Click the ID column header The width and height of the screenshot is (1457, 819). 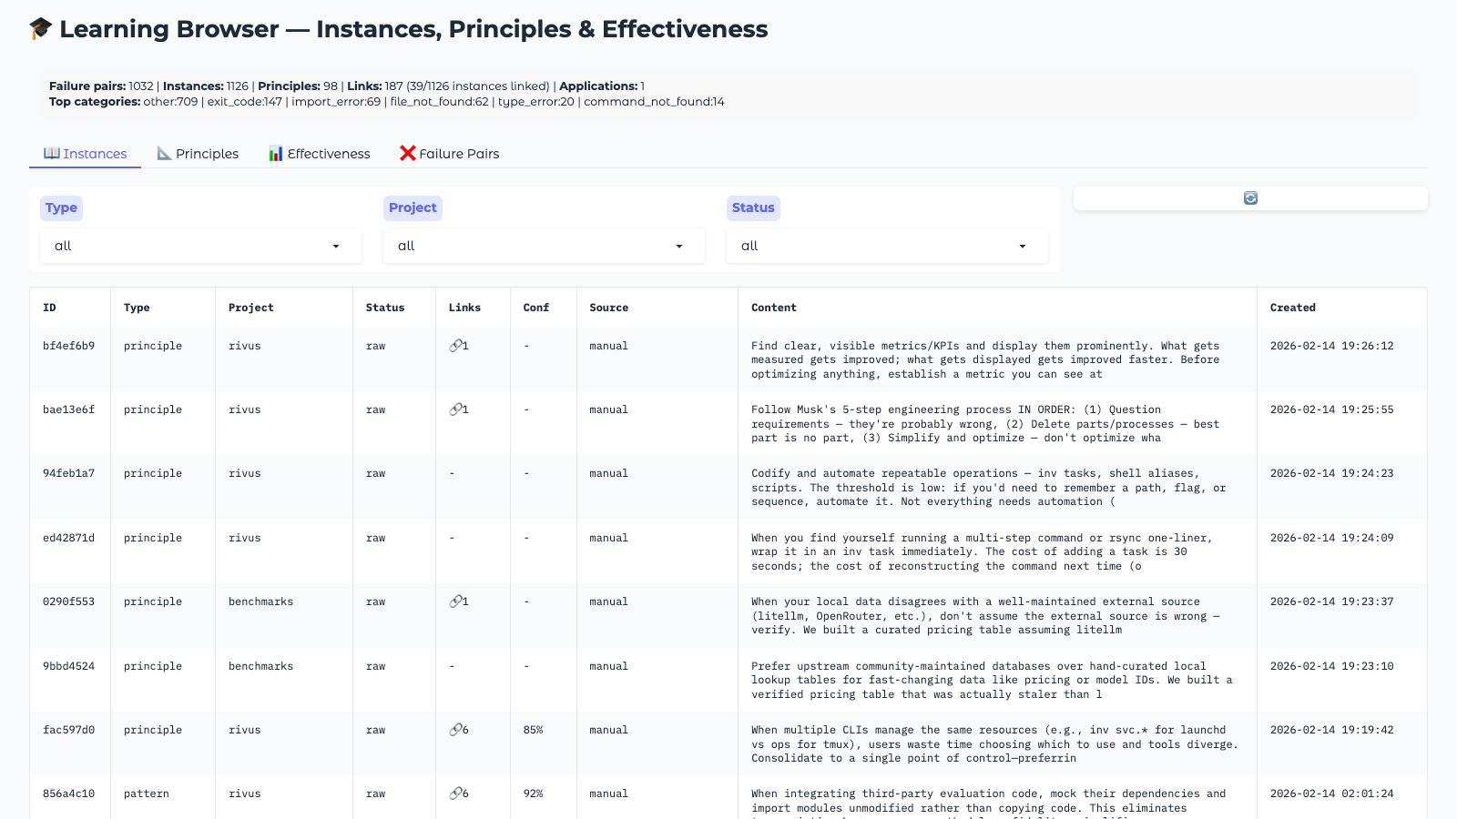(49, 308)
